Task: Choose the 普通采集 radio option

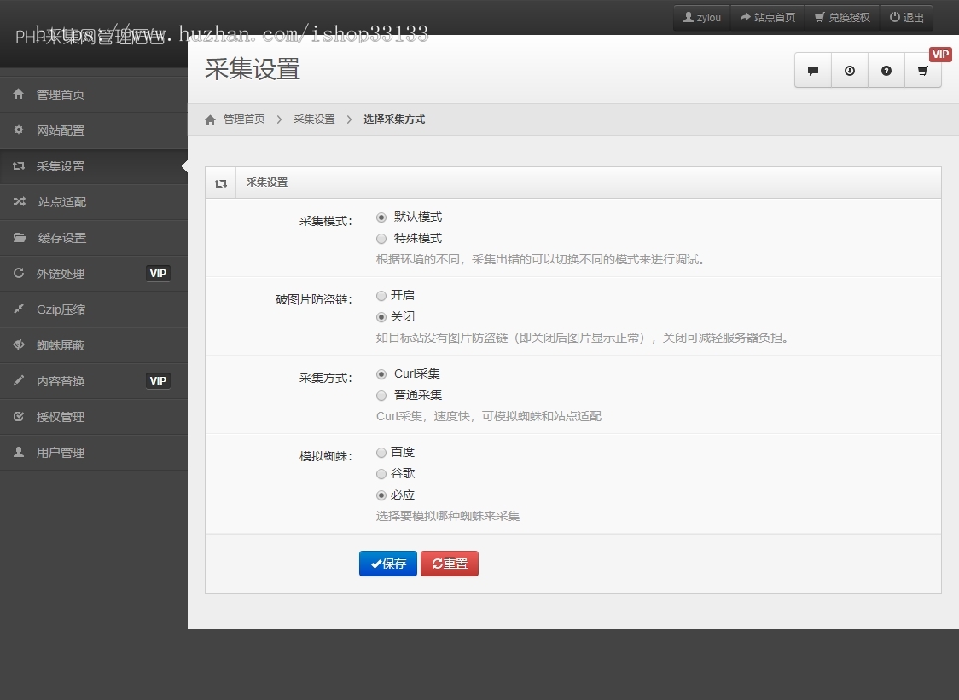Action: [x=381, y=396]
